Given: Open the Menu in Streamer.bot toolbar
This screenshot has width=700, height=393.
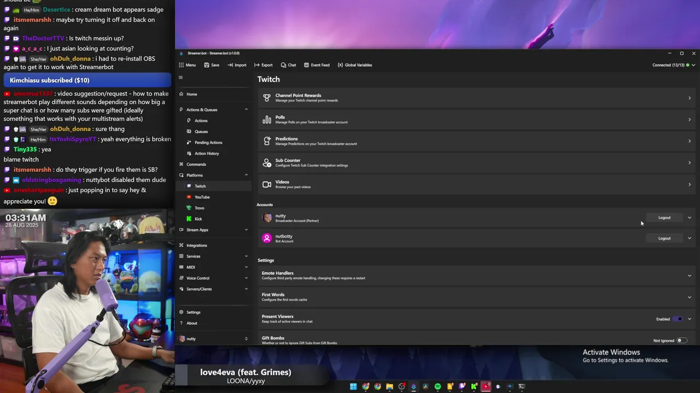Looking at the screenshot, I should [x=187, y=65].
